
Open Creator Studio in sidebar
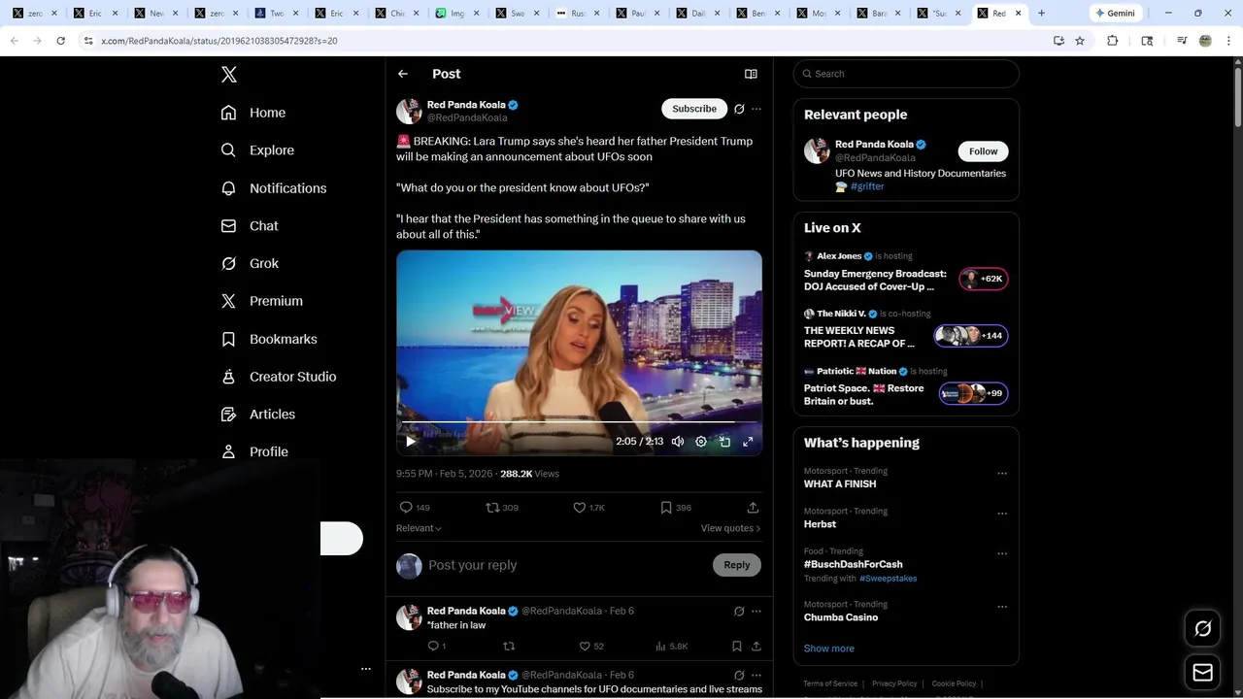pyautogui.click(x=279, y=377)
